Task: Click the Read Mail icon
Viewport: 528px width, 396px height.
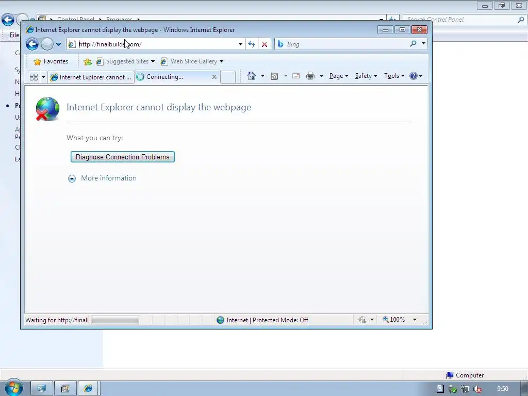Action: (x=296, y=76)
